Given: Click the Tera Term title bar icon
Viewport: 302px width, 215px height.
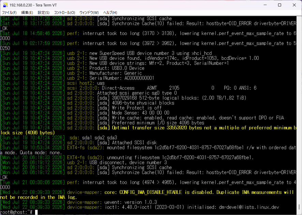Looking at the screenshot, I should (5, 5).
